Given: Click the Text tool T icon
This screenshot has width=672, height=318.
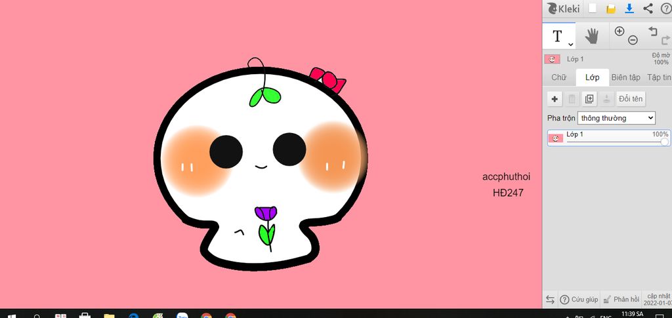Looking at the screenshot, I should (557, 36).
